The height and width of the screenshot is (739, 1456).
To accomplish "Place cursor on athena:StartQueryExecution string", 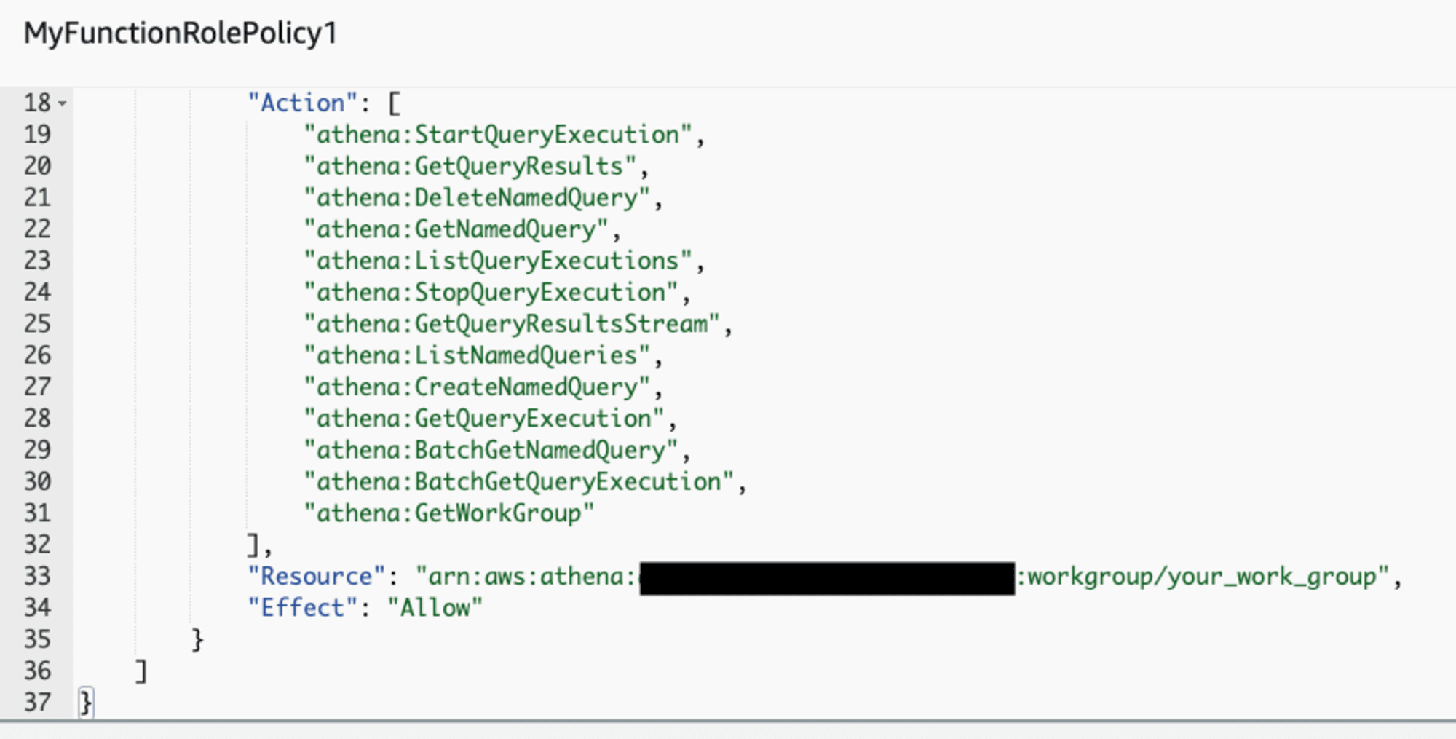I will click(x=498, y=135).
